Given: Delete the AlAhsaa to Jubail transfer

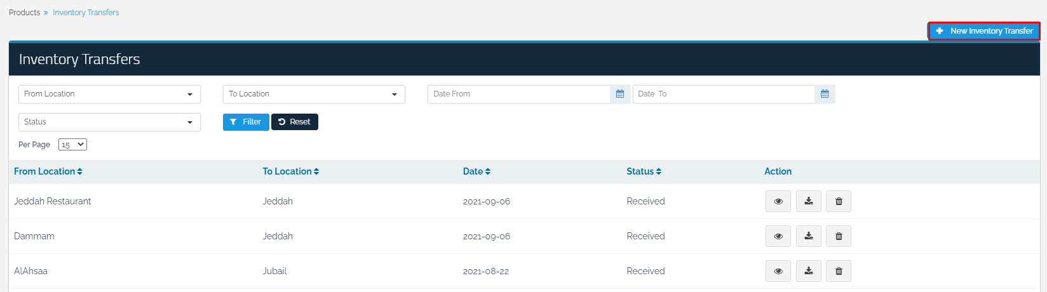Looking at the screenshot, I should (838, 271).
